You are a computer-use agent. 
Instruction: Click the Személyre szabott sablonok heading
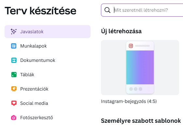[x=141, y=121]
